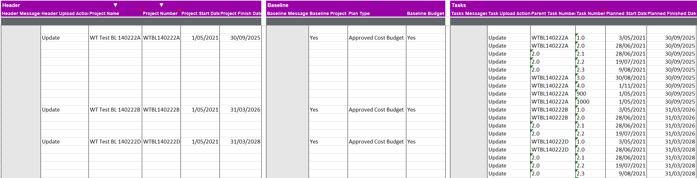This screenshot has height=178, width=697.
Task: Select Task Number cell 3.0
Action: (591, 78)
